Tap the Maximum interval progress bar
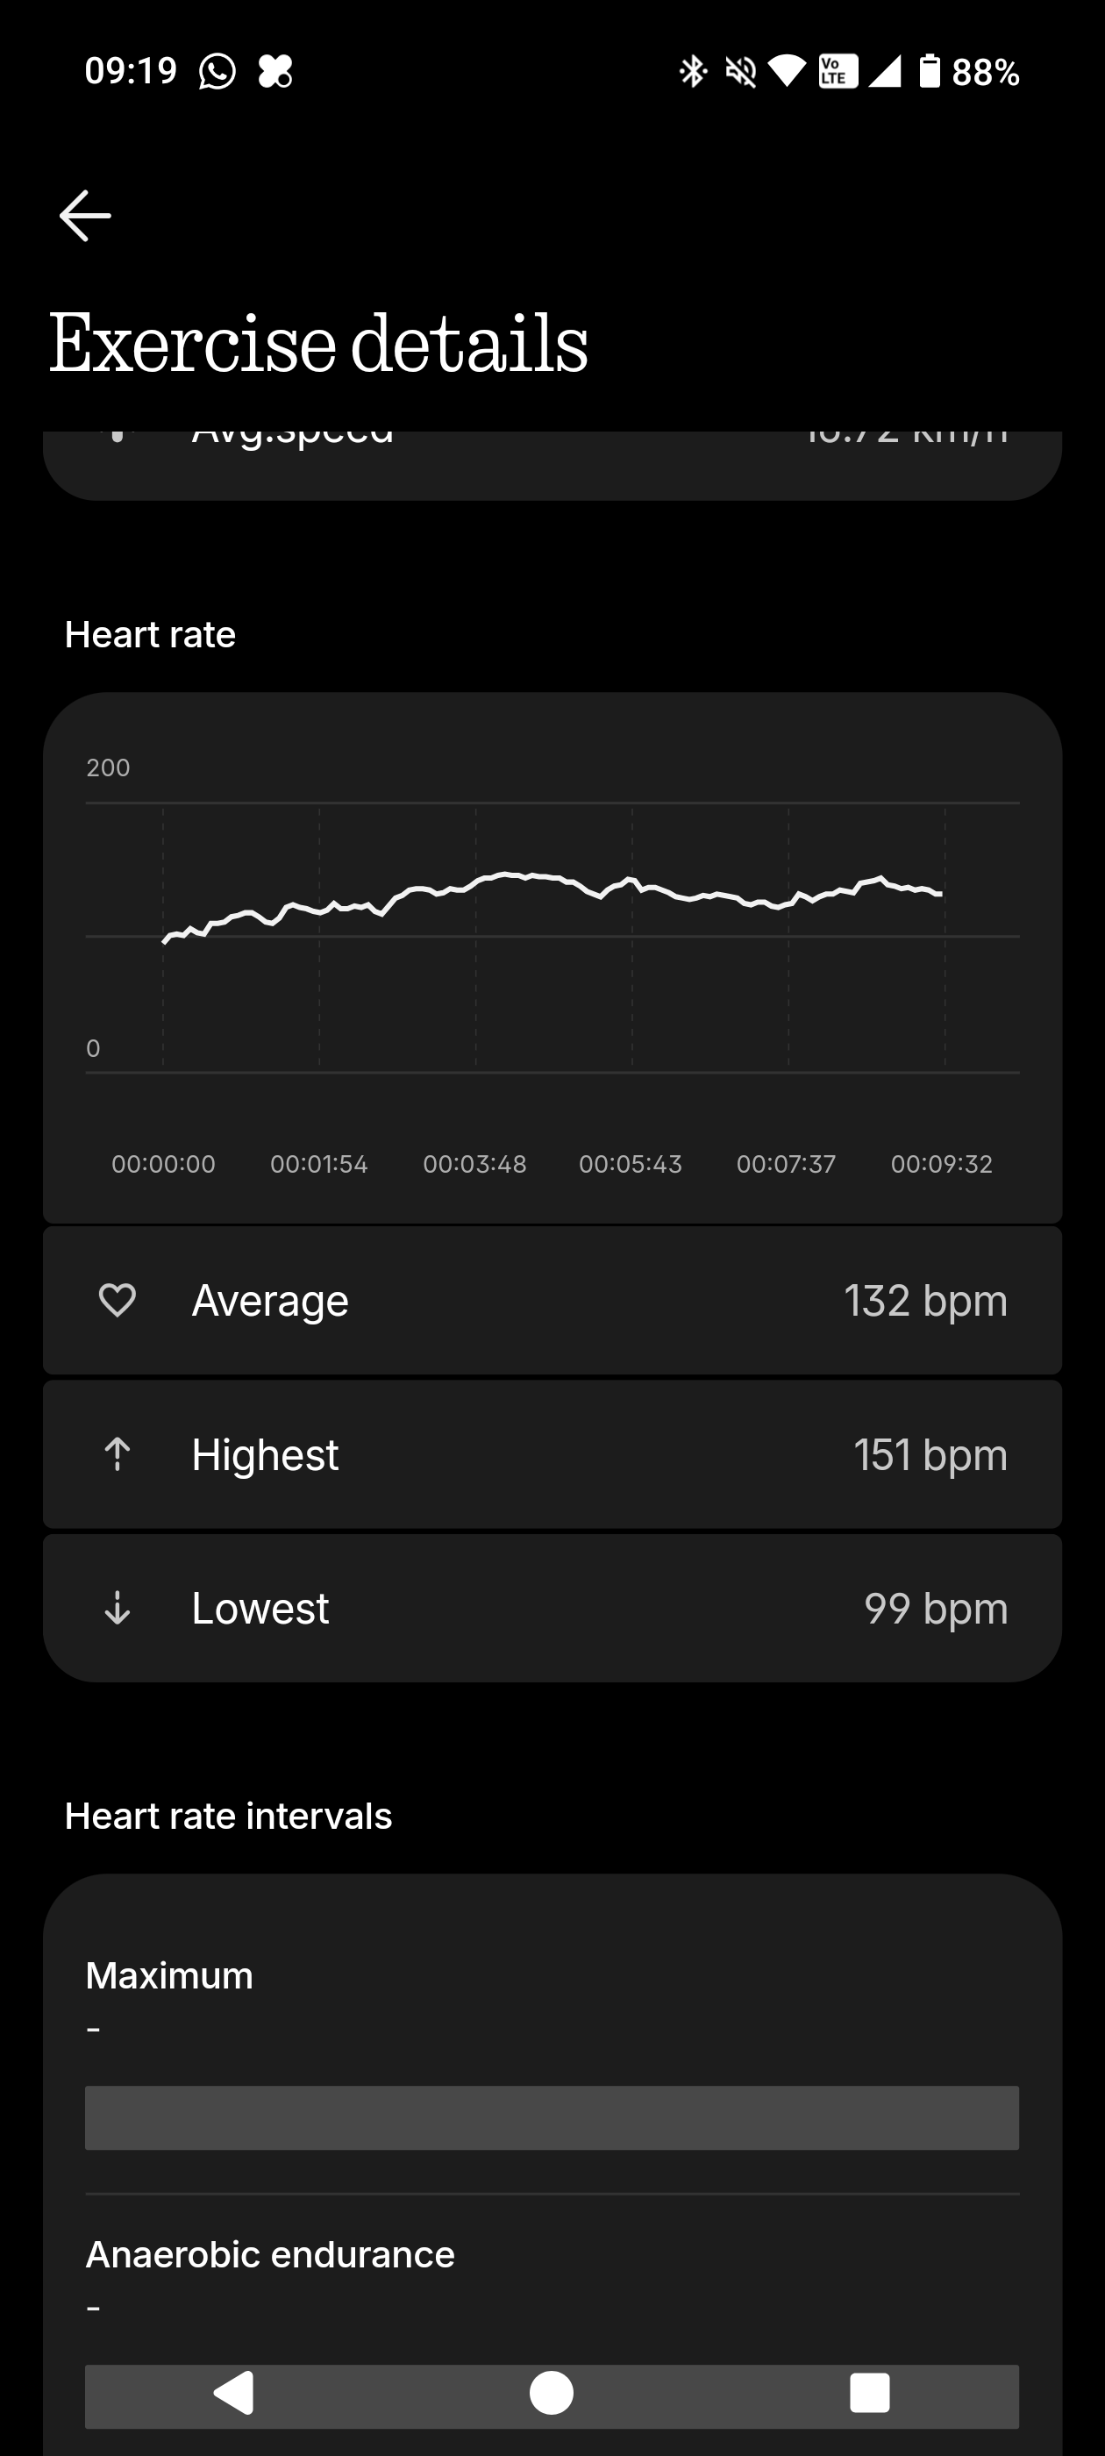The height and width of the screenshot is (2456, 1105). [x=552, y=2117]
